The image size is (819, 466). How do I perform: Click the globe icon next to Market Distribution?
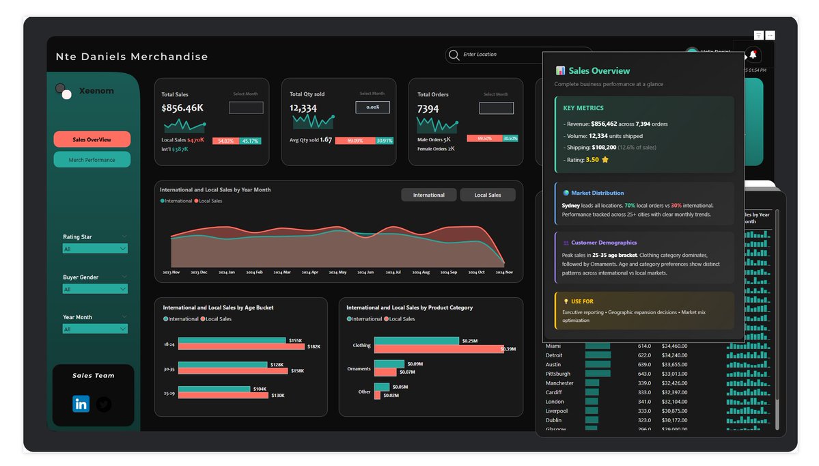pyautogui.click(x=566, y=193)
